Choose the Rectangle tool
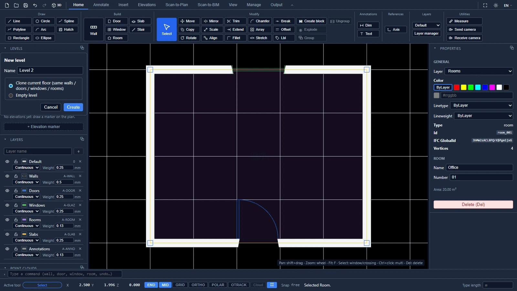 18,38
